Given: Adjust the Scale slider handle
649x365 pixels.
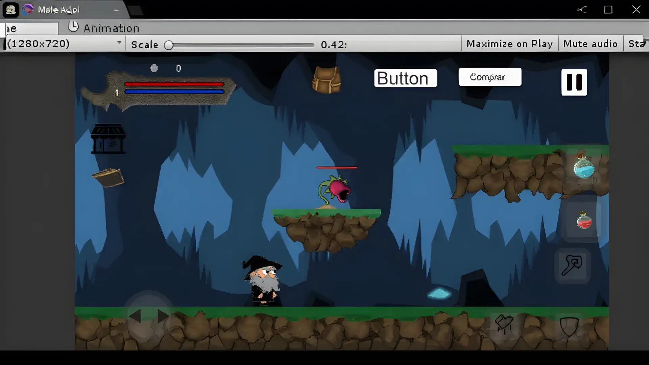Looking at the screenshot, I should 169,45.
